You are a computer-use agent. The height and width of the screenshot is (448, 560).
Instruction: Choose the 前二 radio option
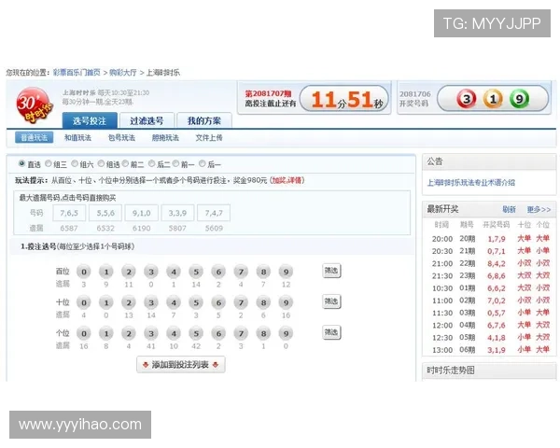coord(125,163)
